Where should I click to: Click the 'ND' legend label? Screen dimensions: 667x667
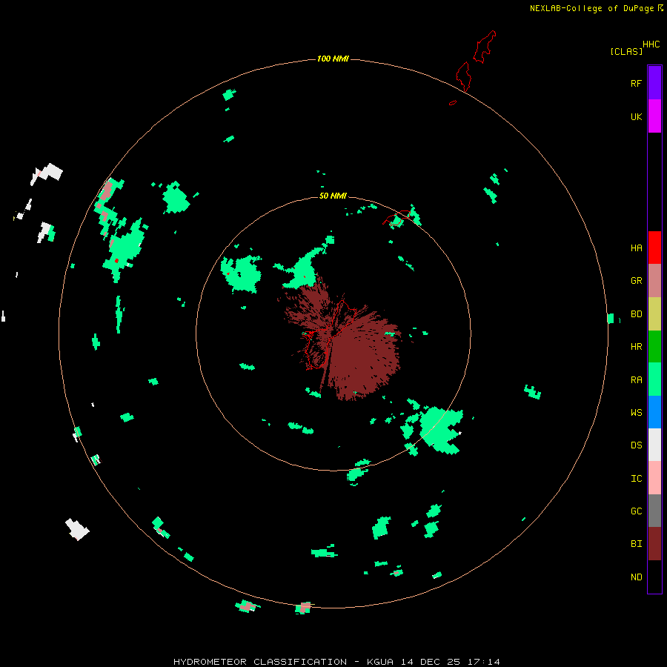(x=636, y=577)
